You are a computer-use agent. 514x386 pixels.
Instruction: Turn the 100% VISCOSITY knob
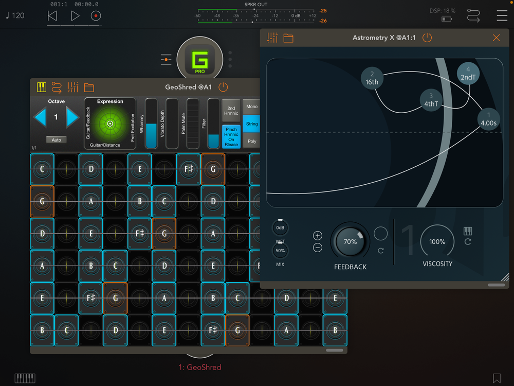point(437,241)
